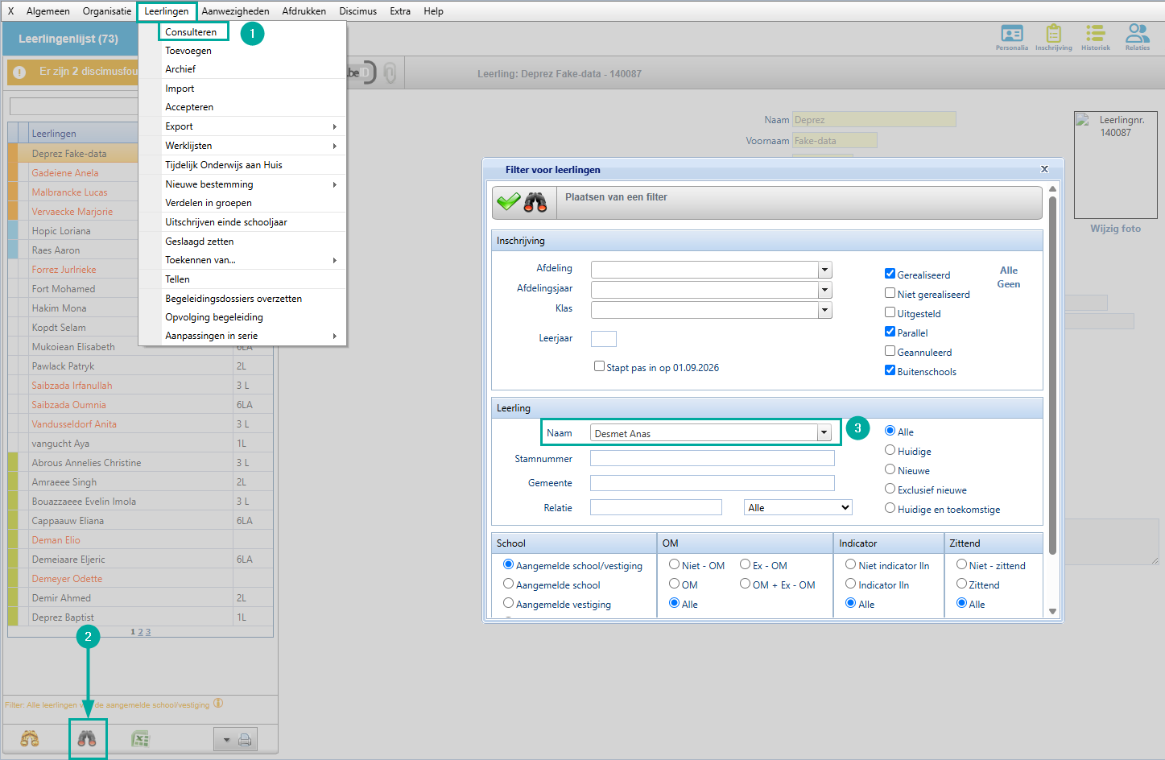The image size is (1165, 760).
Task: Select the Exclusief nieuwe radio button
Action: pyautogui.click(x=890, y=489)
